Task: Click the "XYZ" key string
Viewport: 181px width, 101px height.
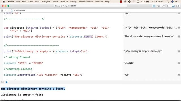Action: pos(22,63)
